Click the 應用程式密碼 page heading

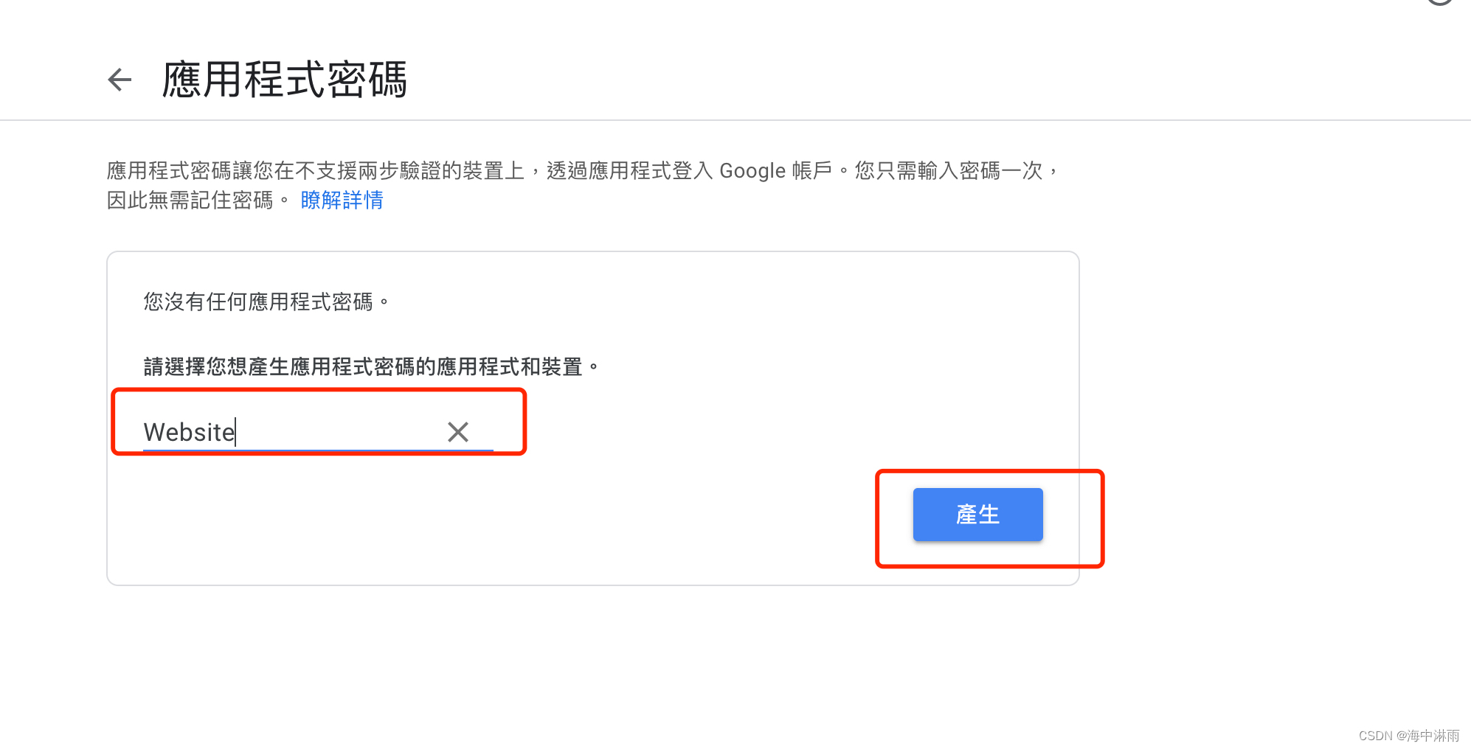(283, 80)
